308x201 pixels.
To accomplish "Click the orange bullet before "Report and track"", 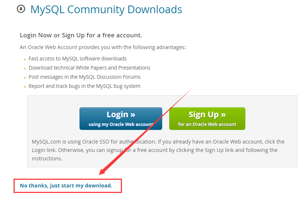I will click(x=25, y=87).
